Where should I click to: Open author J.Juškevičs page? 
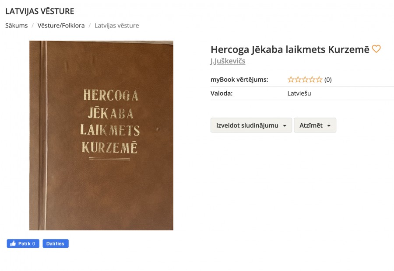(x=228, y=61)
